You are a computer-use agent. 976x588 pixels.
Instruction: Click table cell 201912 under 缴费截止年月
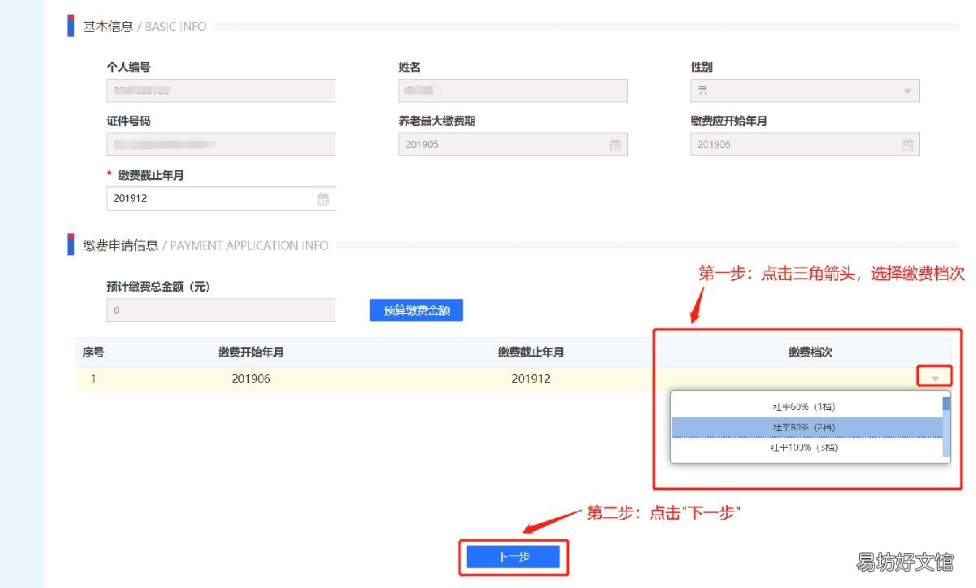tap(531, 379)
